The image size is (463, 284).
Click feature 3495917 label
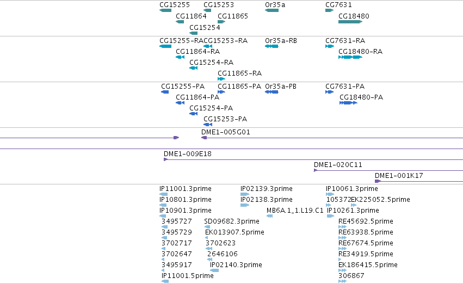point(177,265)
